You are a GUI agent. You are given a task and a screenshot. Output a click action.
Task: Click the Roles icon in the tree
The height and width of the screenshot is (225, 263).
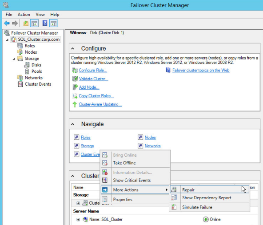pos(20,46)
